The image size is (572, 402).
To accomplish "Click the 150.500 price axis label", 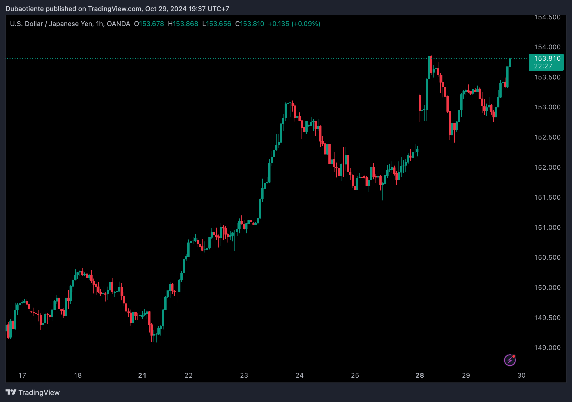I will (547, 257).
